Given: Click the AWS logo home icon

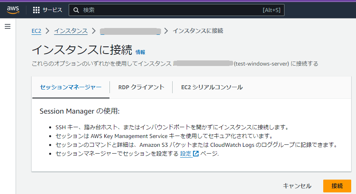Looking at the screenshot, I should point(13,10).
